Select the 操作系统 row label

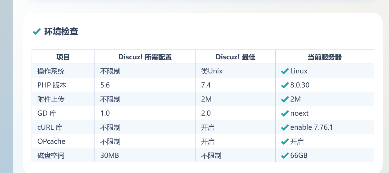click(51, 71)
